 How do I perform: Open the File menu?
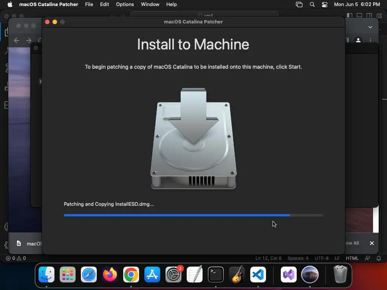click(x=89, y=5)
